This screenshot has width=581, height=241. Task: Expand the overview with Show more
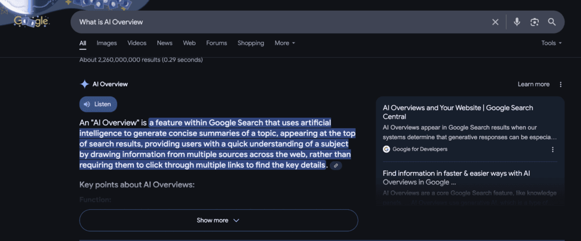tap(218, 220)
